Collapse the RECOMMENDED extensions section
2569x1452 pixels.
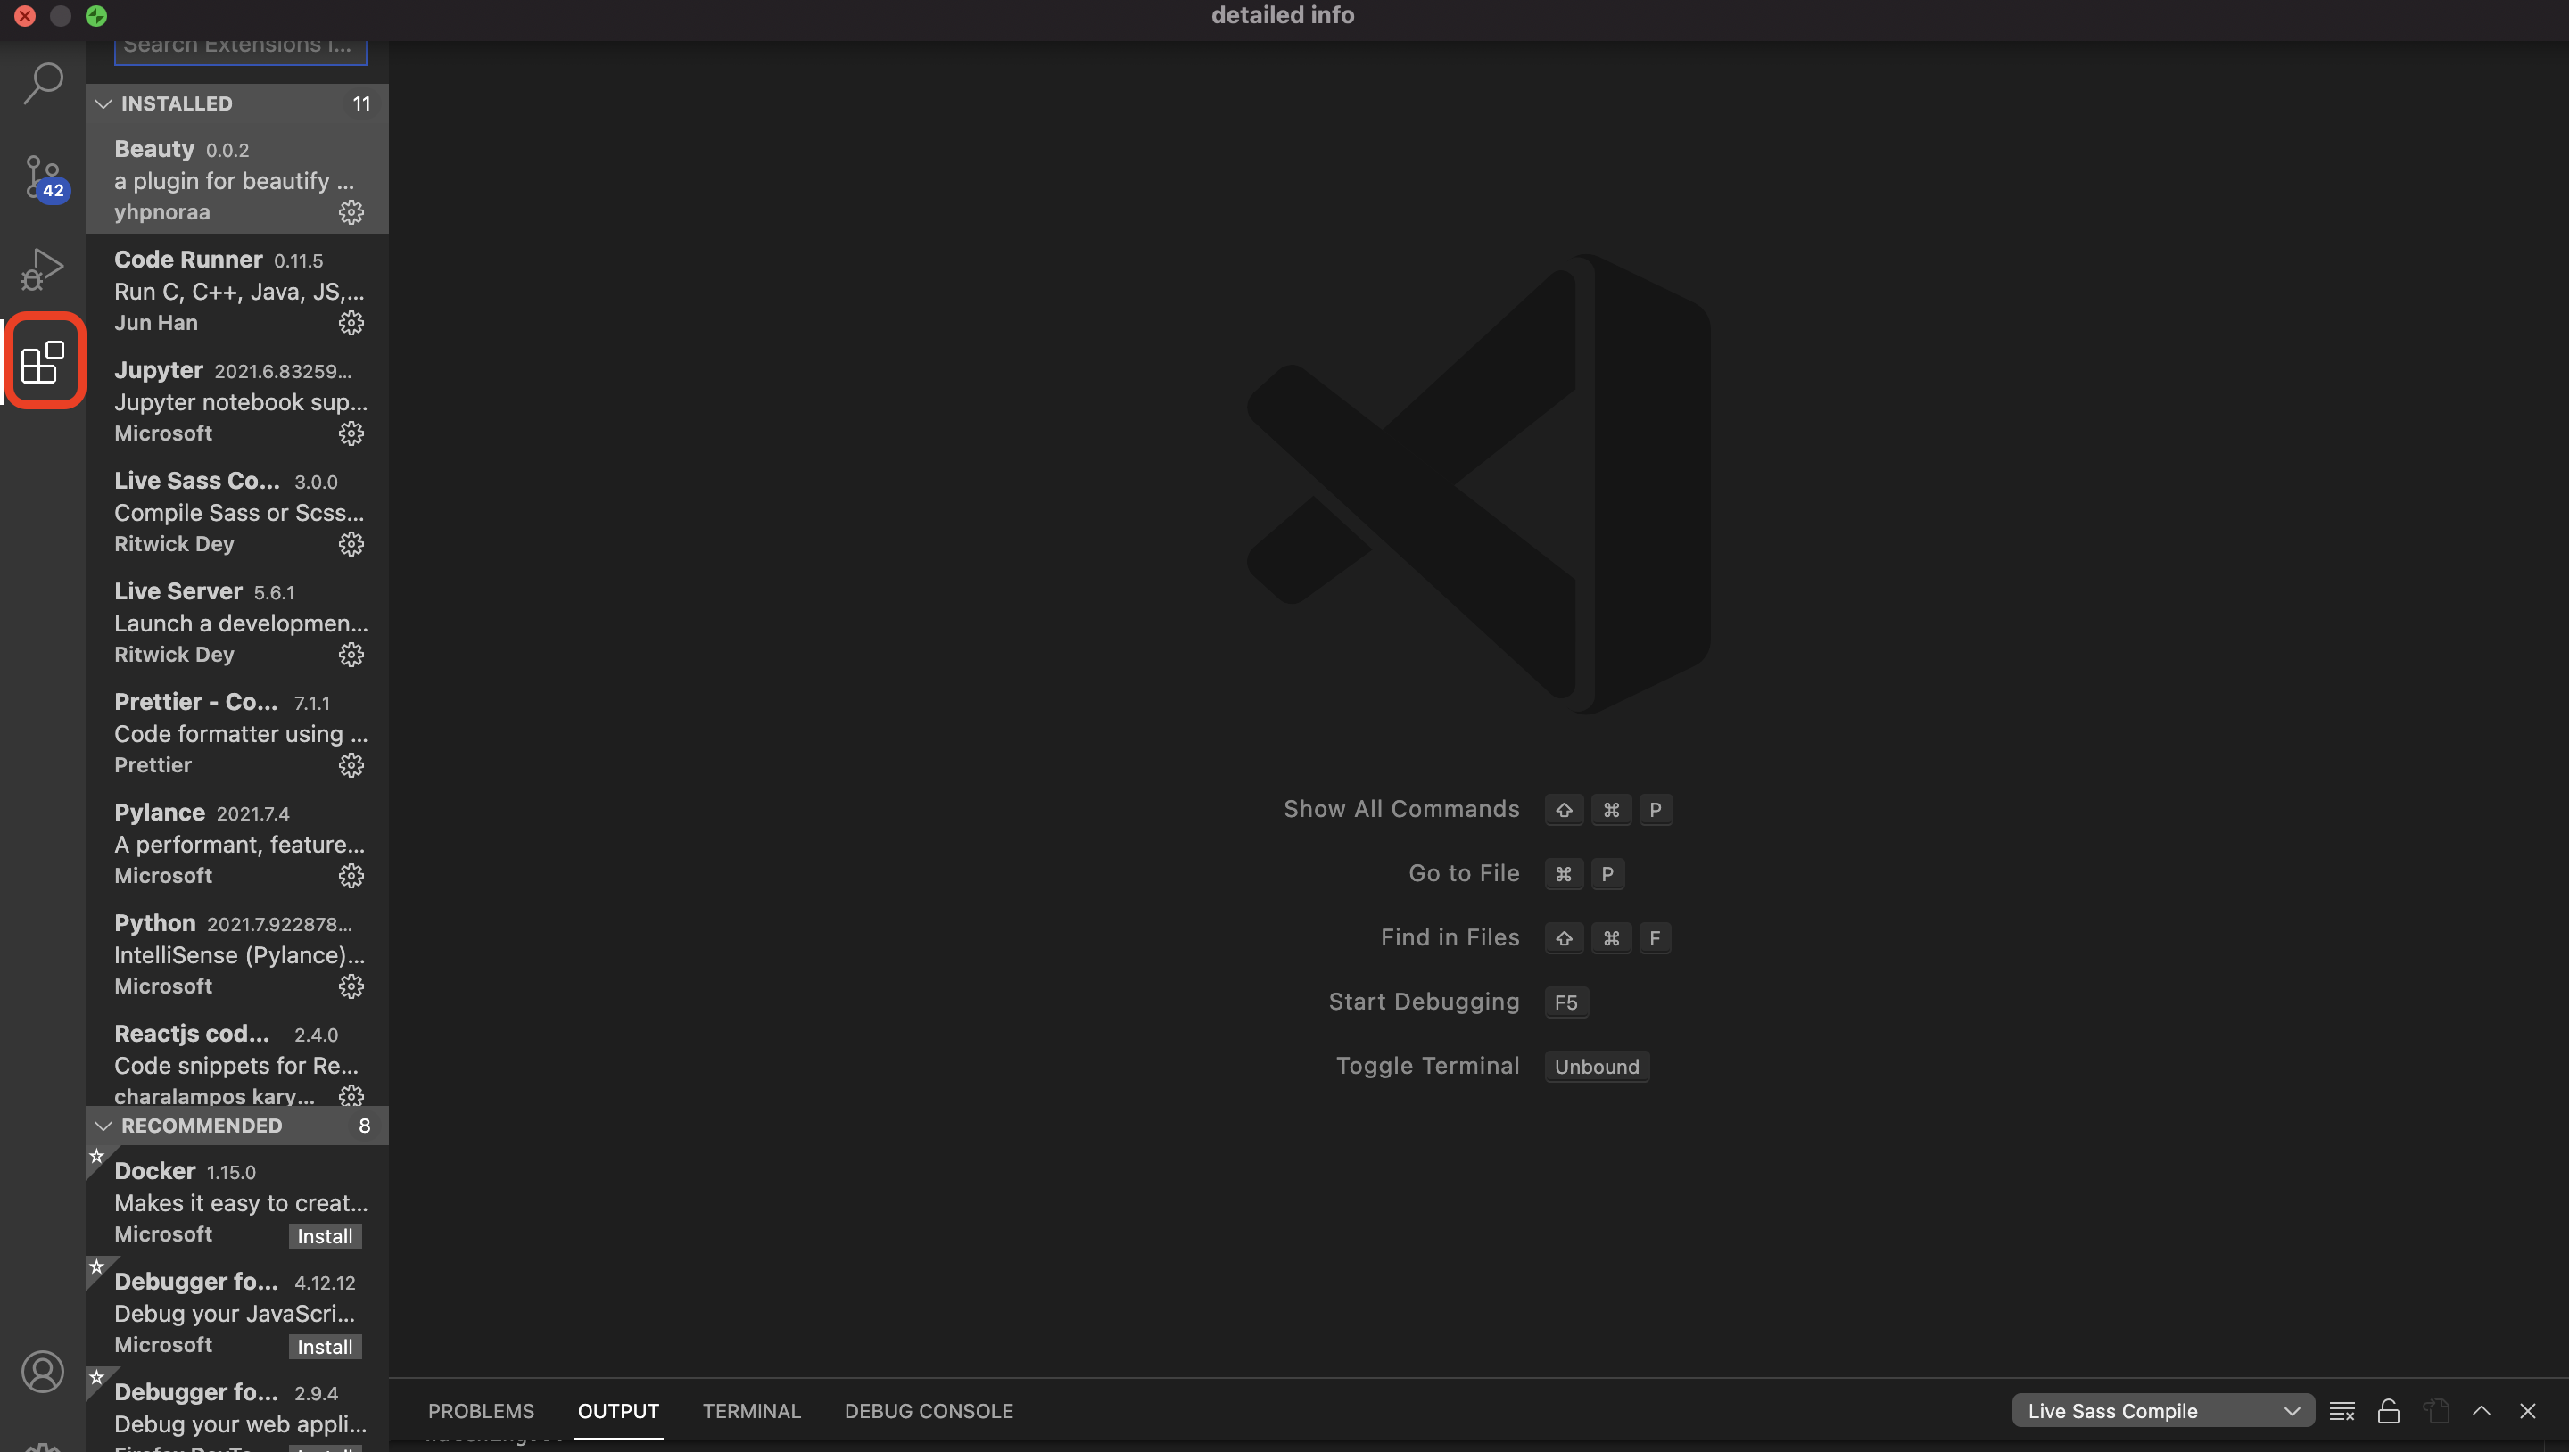click(103, 1126)
